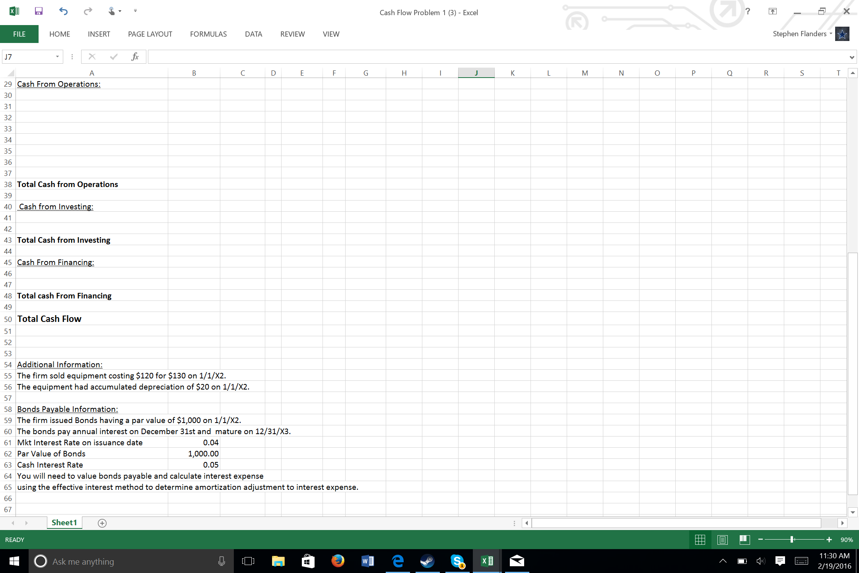Screen dimensions: 859x573
Task: Click previous sheet navigation arrow
Action: (13, 523)
